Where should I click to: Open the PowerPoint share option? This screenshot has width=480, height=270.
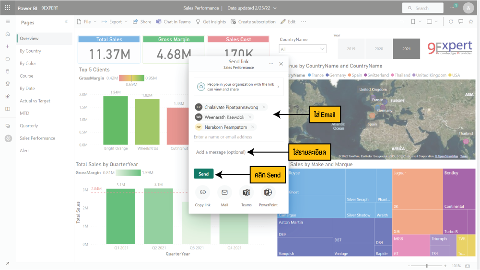[x=268, y=192]
